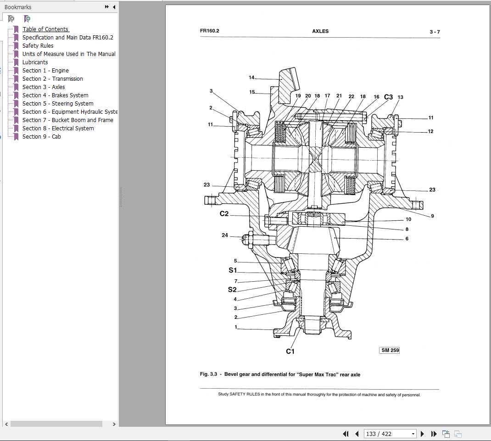The height and width of the screenshot is (441, 491).
Task: Open the Safety Rules bookmark
Action: point(38,46)
